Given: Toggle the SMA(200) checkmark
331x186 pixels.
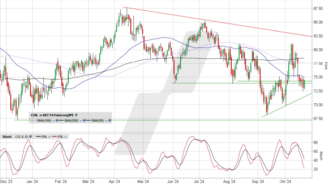Looking at the screenshot, I should click(x=81, y=121).
